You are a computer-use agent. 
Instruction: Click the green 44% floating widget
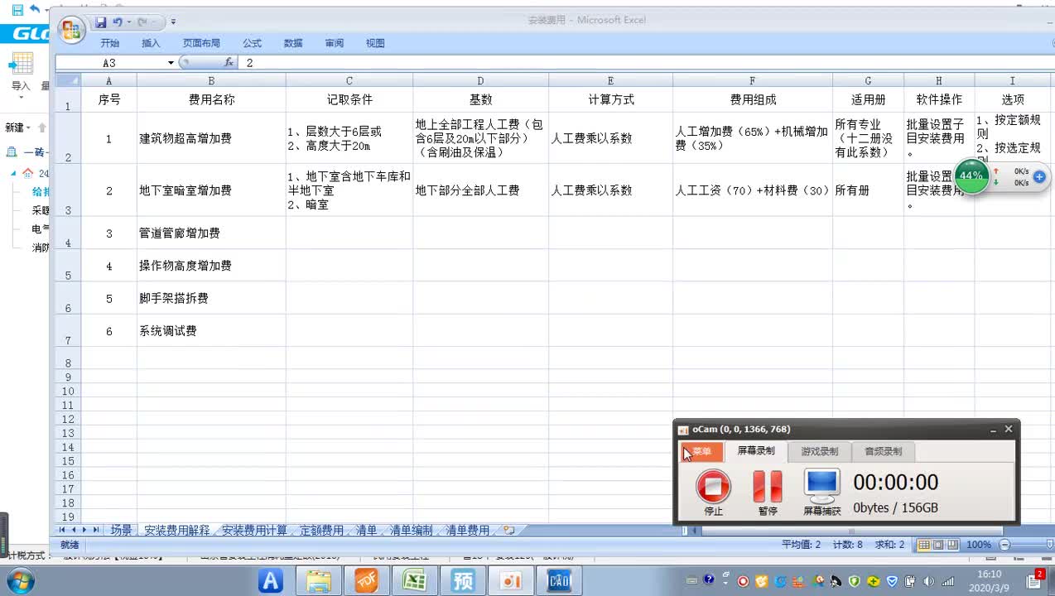(x=971, y=176)
